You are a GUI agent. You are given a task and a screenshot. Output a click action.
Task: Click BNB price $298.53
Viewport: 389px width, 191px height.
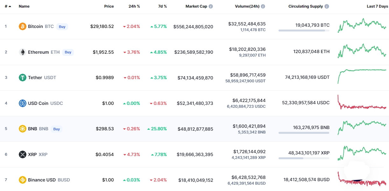(x=105, y=129)
